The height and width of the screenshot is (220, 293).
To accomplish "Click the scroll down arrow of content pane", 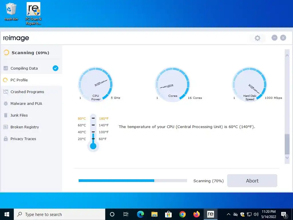I will click(x=287, y=158).
